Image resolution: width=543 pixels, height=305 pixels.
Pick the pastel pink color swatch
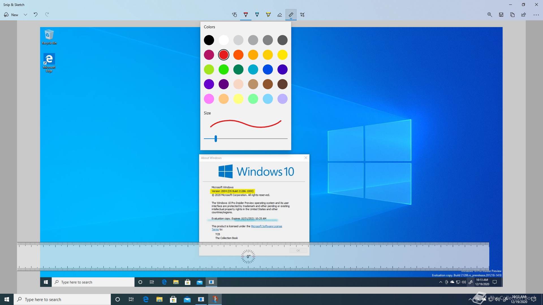(209, 99)
